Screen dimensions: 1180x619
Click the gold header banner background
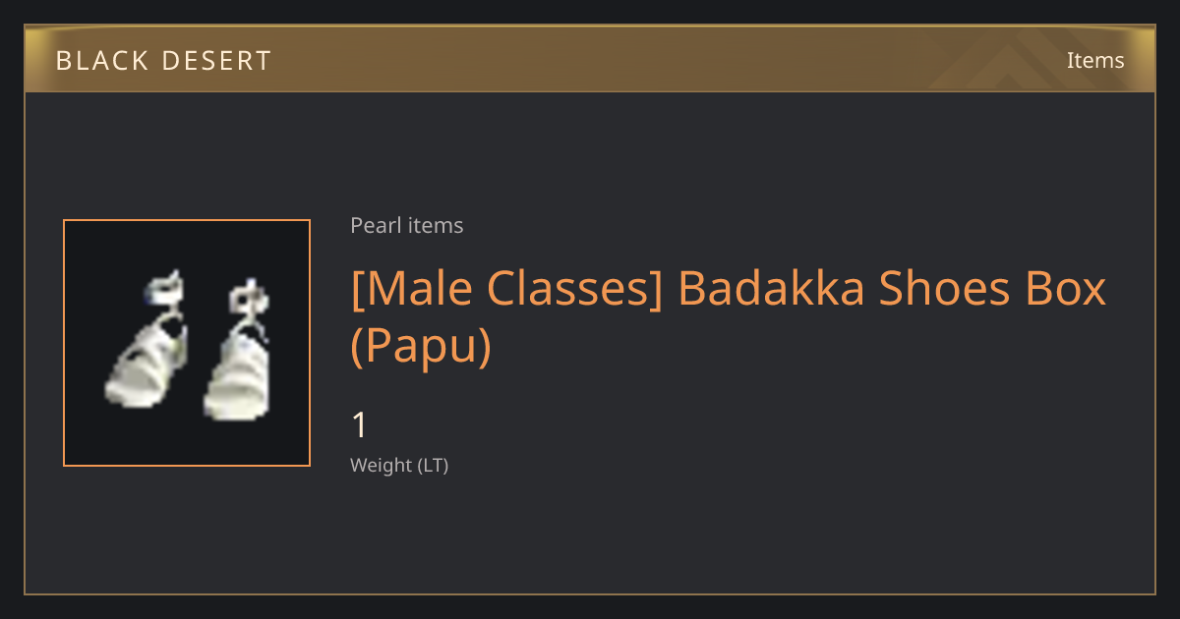click(x=590, y=60)
